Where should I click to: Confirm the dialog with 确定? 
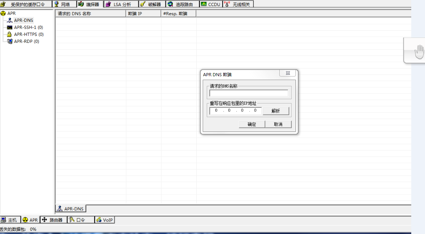coord(252,124)
